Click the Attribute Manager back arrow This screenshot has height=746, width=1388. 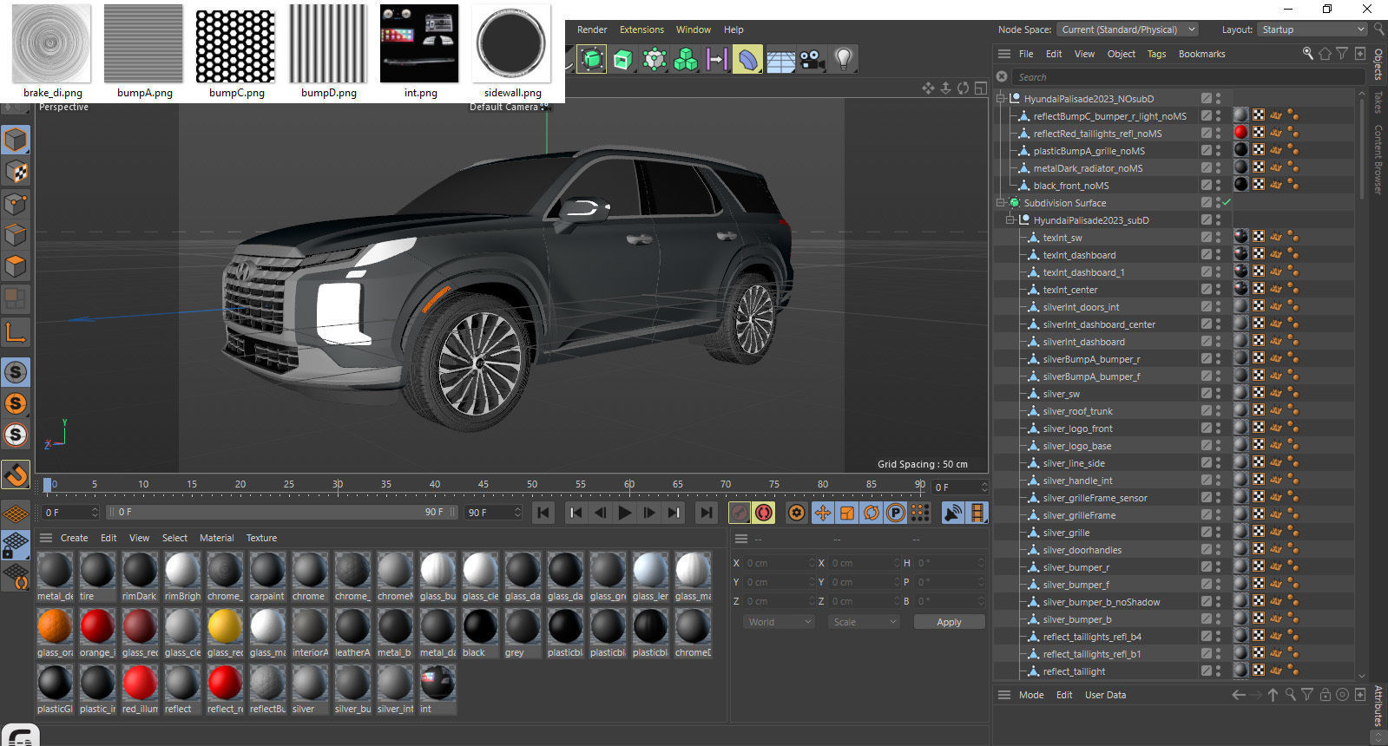tap(1239, 695)
